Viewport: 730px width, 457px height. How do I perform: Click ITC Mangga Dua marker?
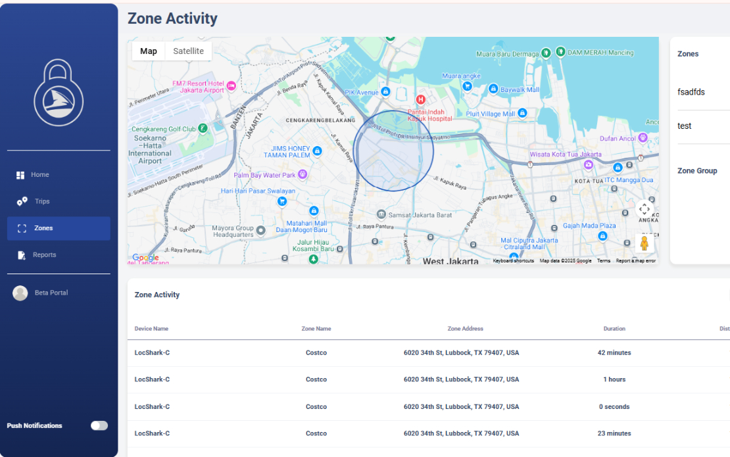pyautogui.click(x=618, y=167)
